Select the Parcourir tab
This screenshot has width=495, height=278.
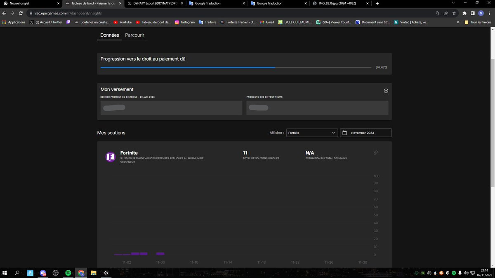pyautogui.click(x=135, y=35)
